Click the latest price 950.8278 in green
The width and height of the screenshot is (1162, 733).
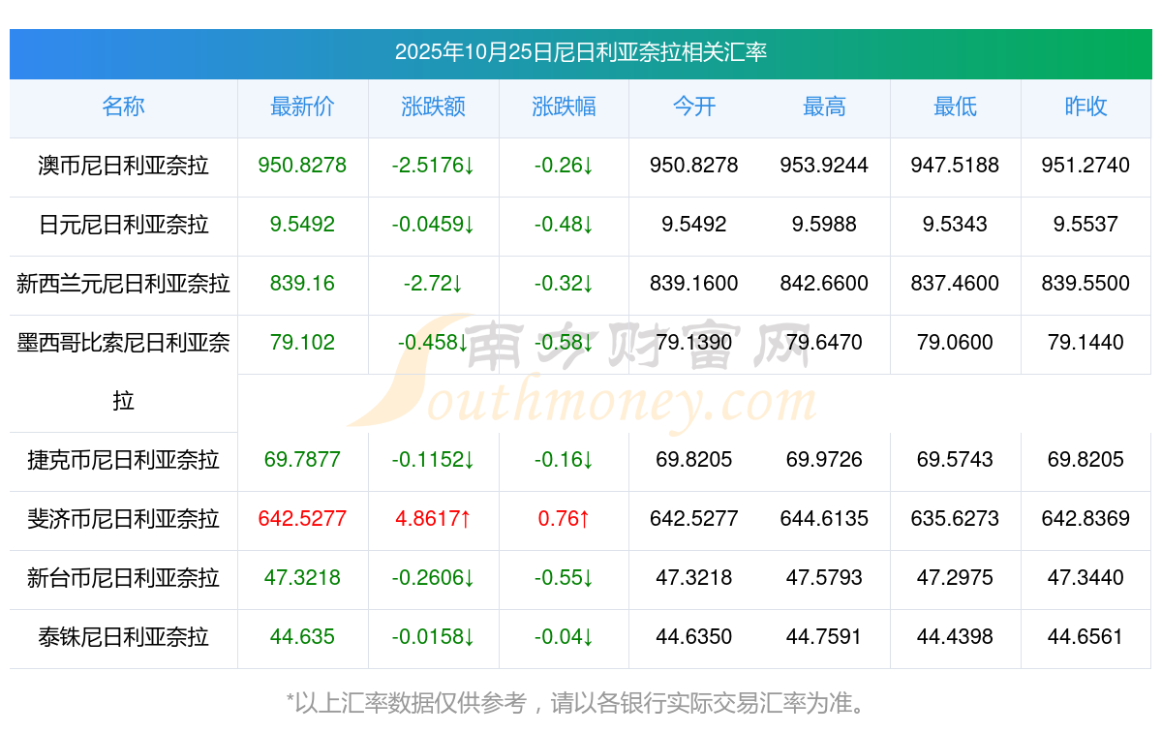(302, 166)
